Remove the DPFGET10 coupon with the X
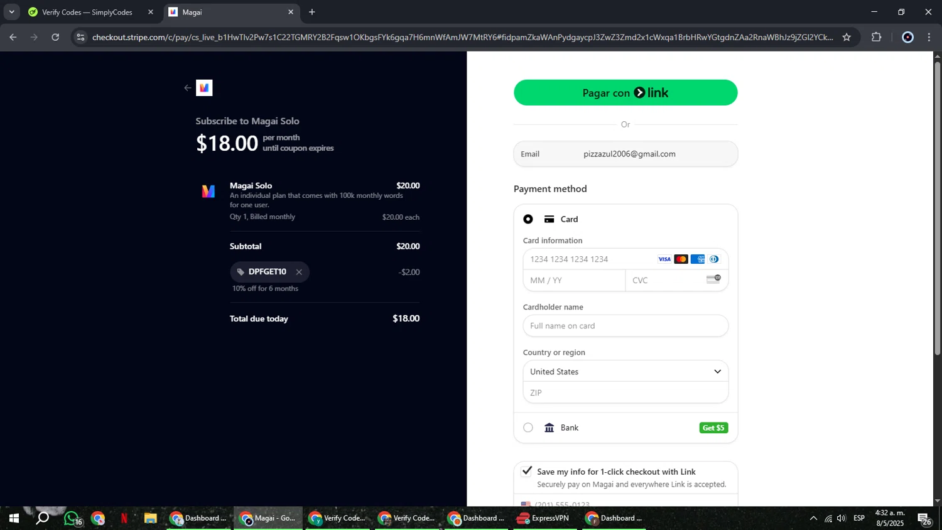The height and width of the screenshot is (530, 942). click(299, 272)
